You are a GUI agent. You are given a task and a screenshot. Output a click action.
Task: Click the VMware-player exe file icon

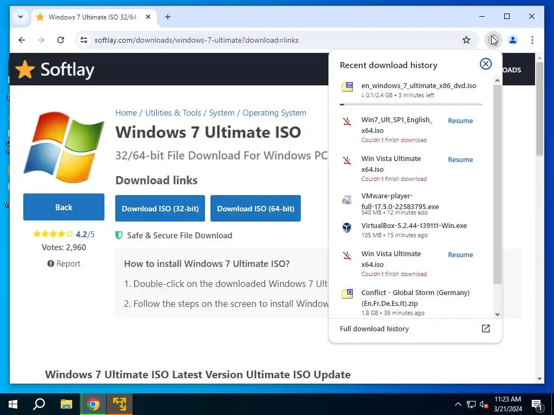coord(347,200)
